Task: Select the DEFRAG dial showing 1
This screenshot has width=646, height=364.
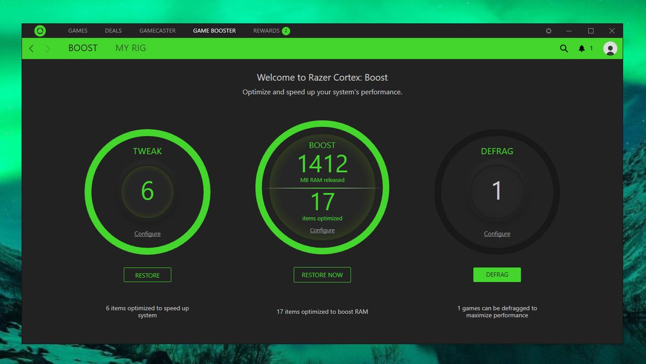Action: tap(497, 191)
